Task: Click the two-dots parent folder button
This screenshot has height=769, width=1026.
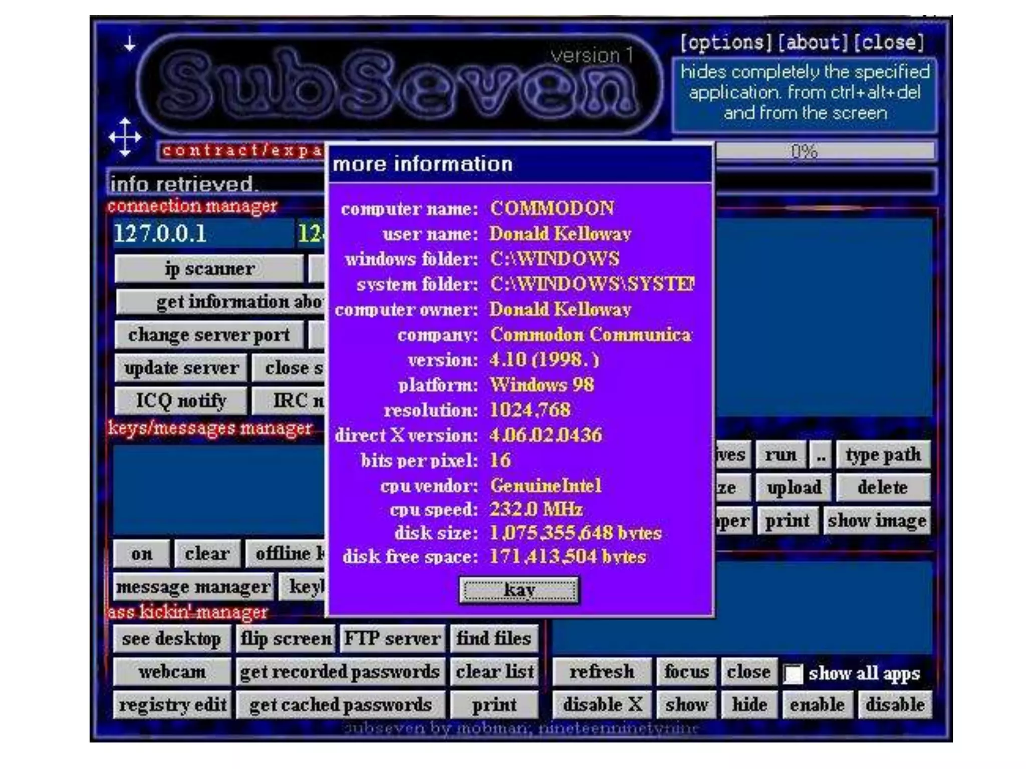Action: pos(820,455)
